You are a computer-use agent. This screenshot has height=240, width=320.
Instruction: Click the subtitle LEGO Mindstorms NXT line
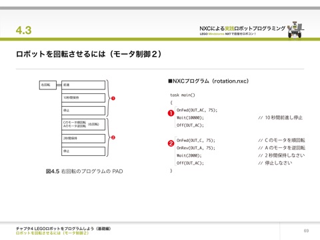pyautogui.click(x=228, y=34)
